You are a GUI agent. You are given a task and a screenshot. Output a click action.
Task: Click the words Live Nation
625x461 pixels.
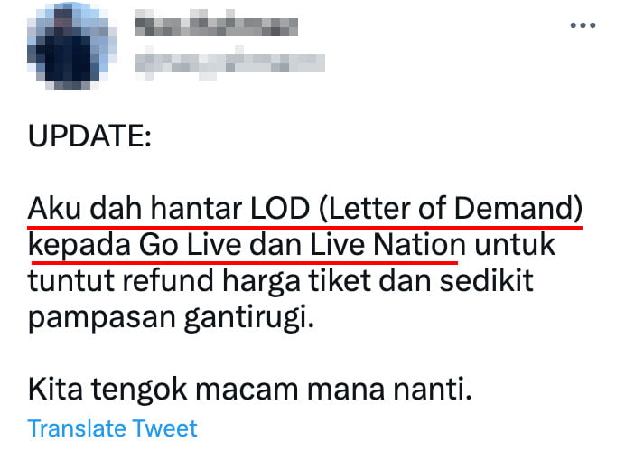tap(387, 244)
